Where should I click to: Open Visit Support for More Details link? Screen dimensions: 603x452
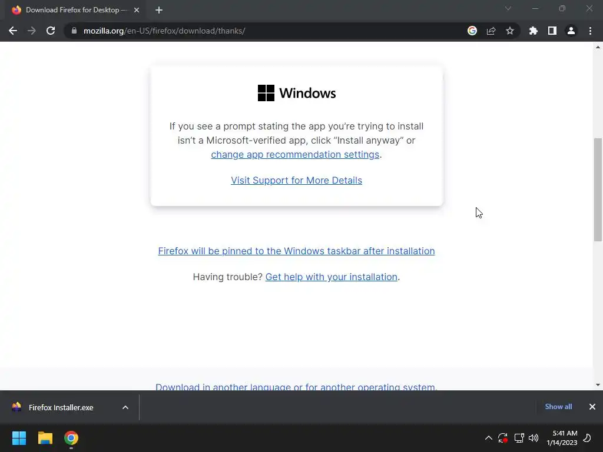[297, 180]
